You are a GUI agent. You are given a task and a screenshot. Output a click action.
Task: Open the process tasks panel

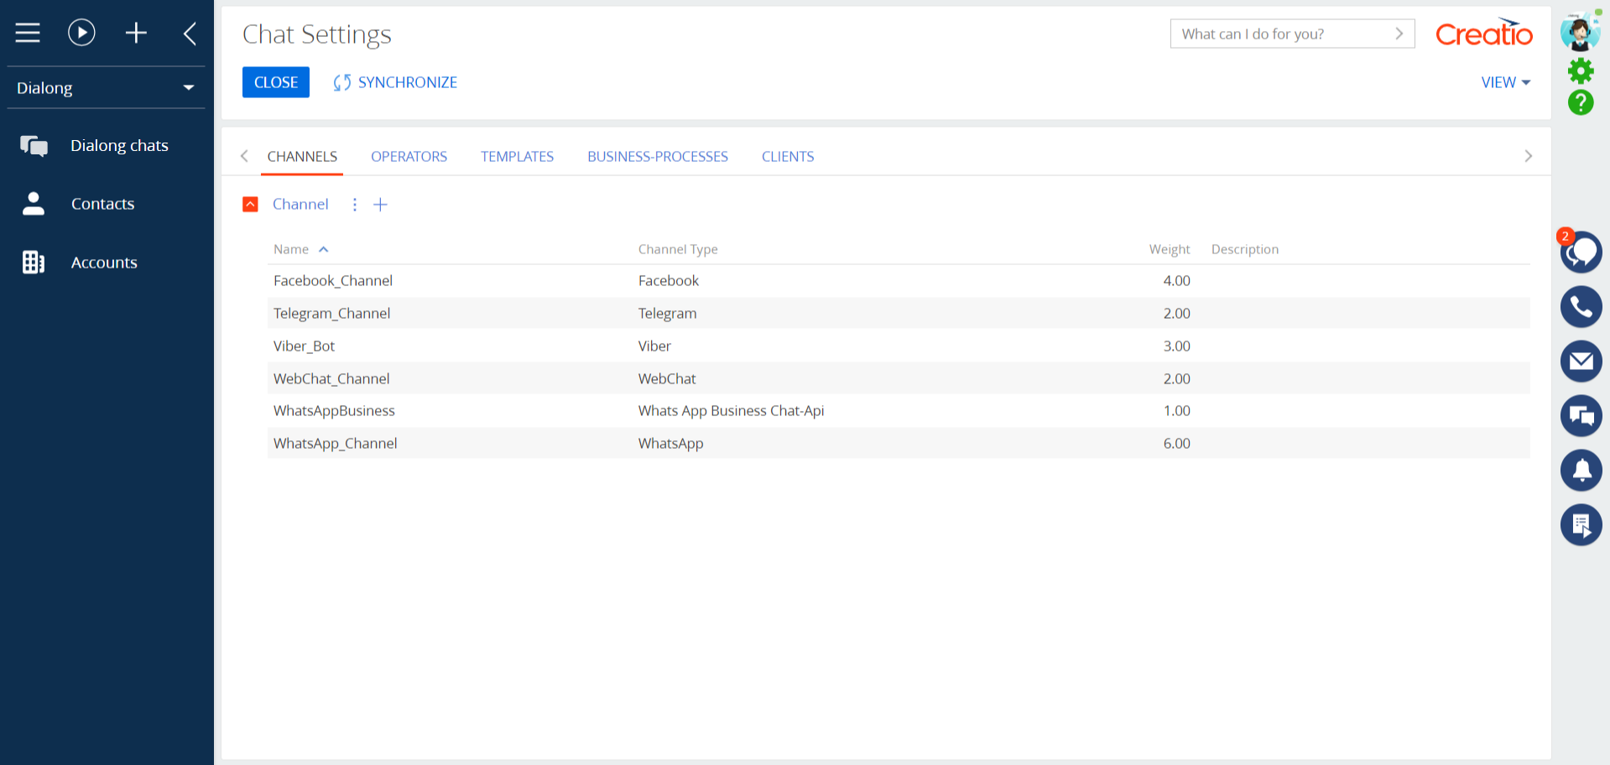[1581, 525]
